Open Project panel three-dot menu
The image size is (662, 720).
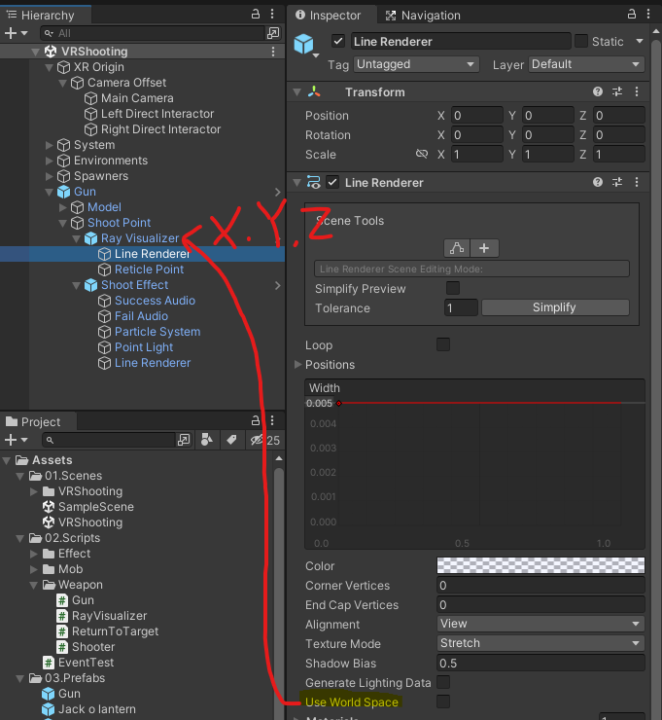(272, 420)
